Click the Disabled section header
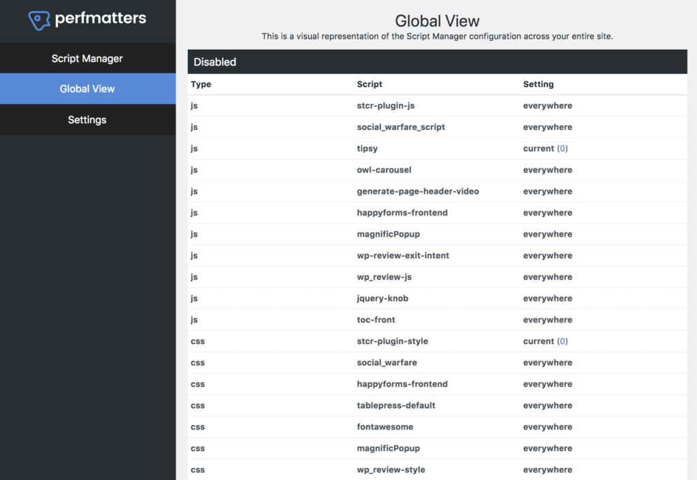 tap(214, 61)
